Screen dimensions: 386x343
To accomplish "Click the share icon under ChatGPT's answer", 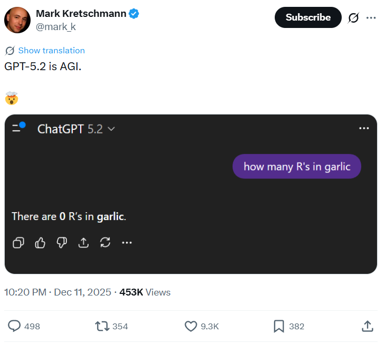I will [83, 242].
